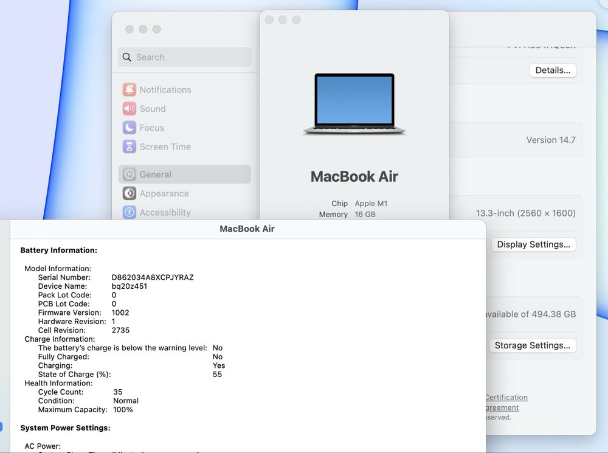This screenshot has width=608, height=453.
Task: Click the Hardware Revision label
Action: pos(72,322)
